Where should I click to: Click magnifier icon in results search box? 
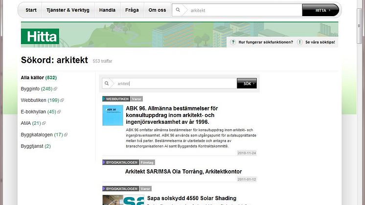coord(107,83)
